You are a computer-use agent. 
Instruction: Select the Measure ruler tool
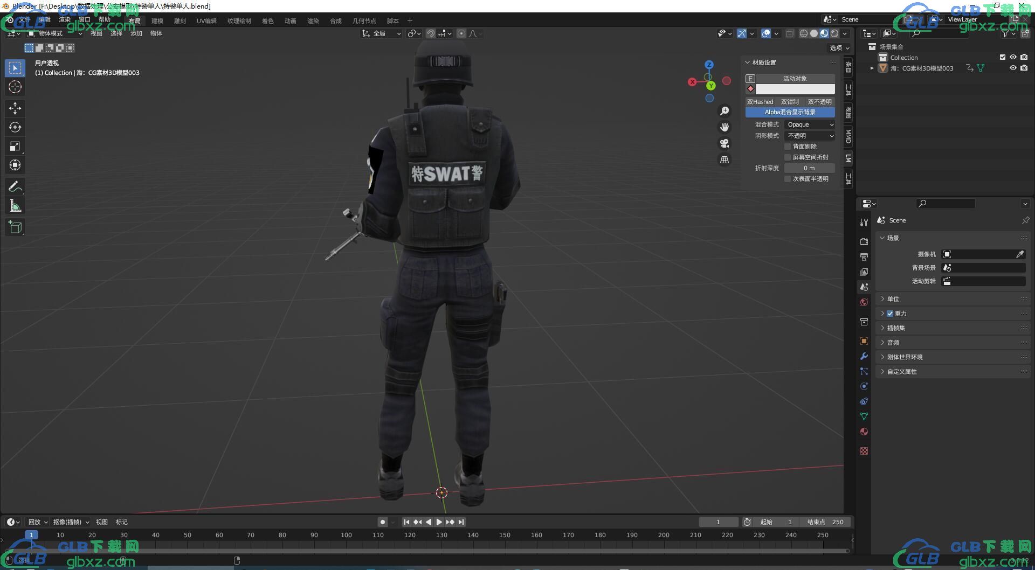pyautogui.click(x=15, y=205)
